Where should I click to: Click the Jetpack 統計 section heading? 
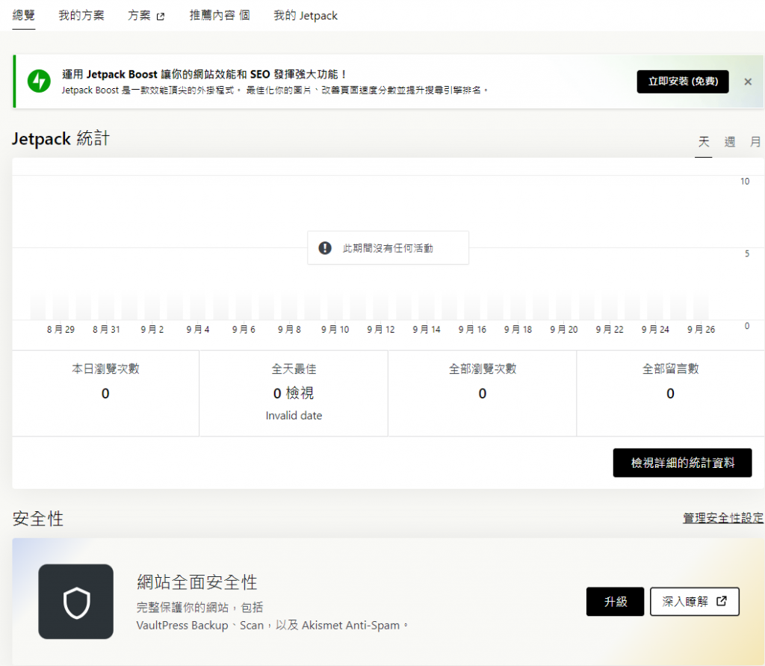click(61, 139)
